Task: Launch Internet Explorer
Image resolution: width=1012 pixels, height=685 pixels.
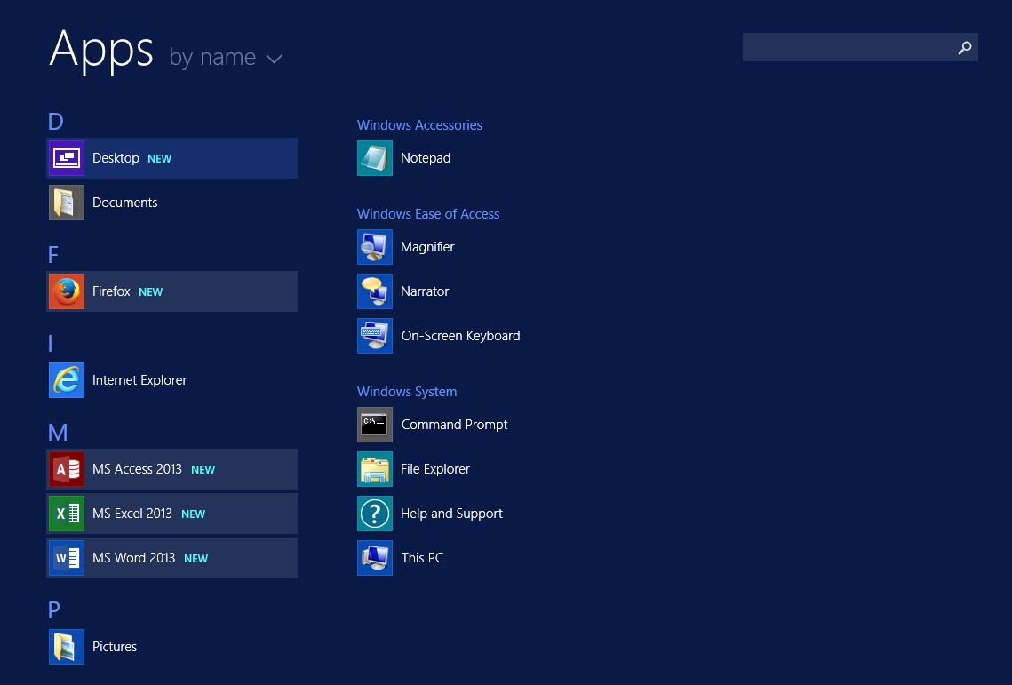Action: coord(67,380)
